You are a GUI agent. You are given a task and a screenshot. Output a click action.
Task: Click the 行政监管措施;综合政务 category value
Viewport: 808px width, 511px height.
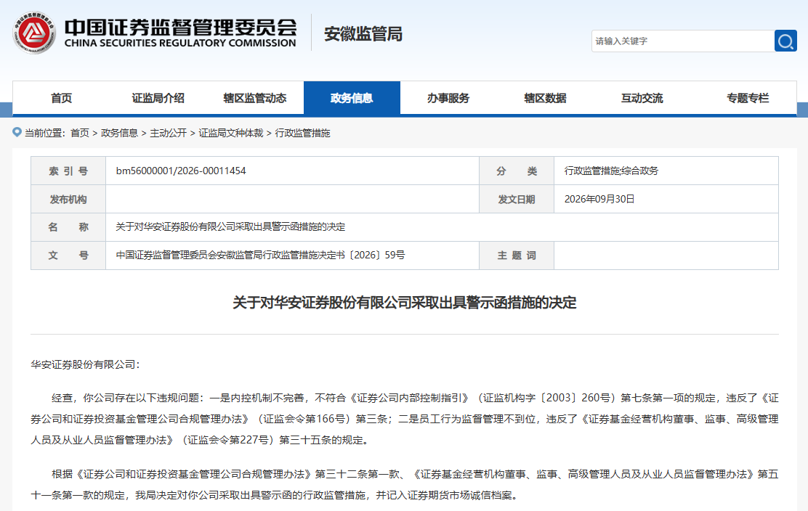click(611, 171)
